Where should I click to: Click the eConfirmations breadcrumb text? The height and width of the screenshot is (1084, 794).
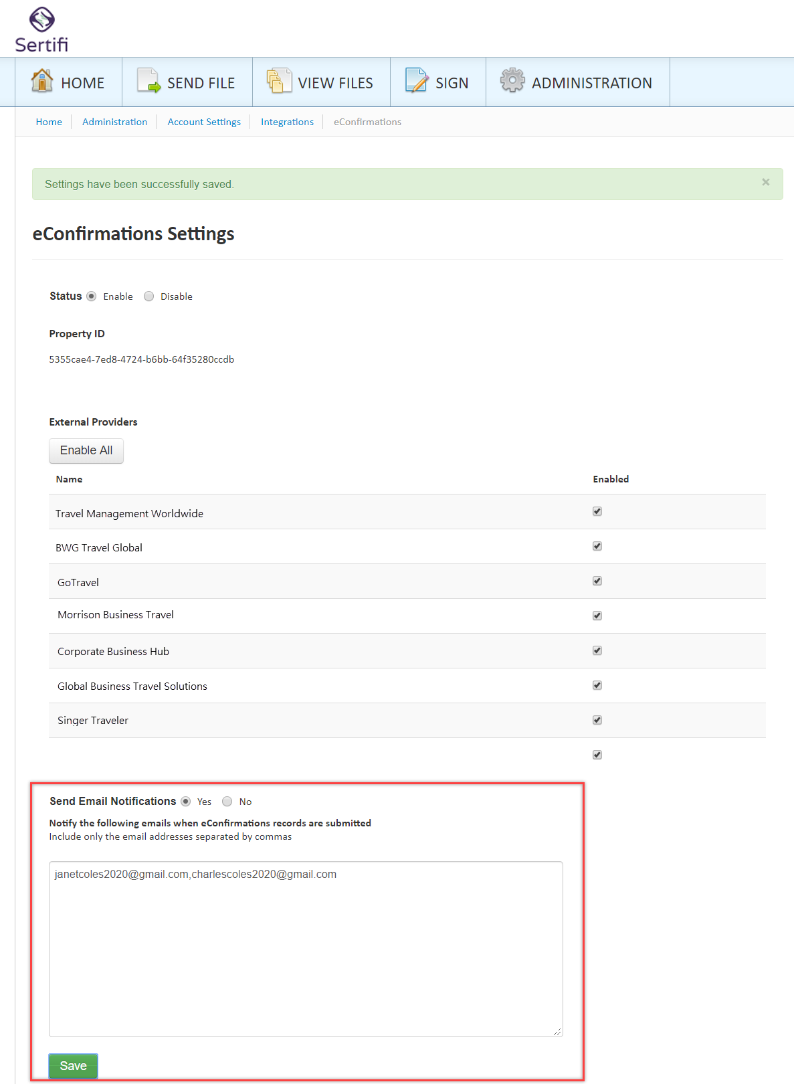[367, 122]
